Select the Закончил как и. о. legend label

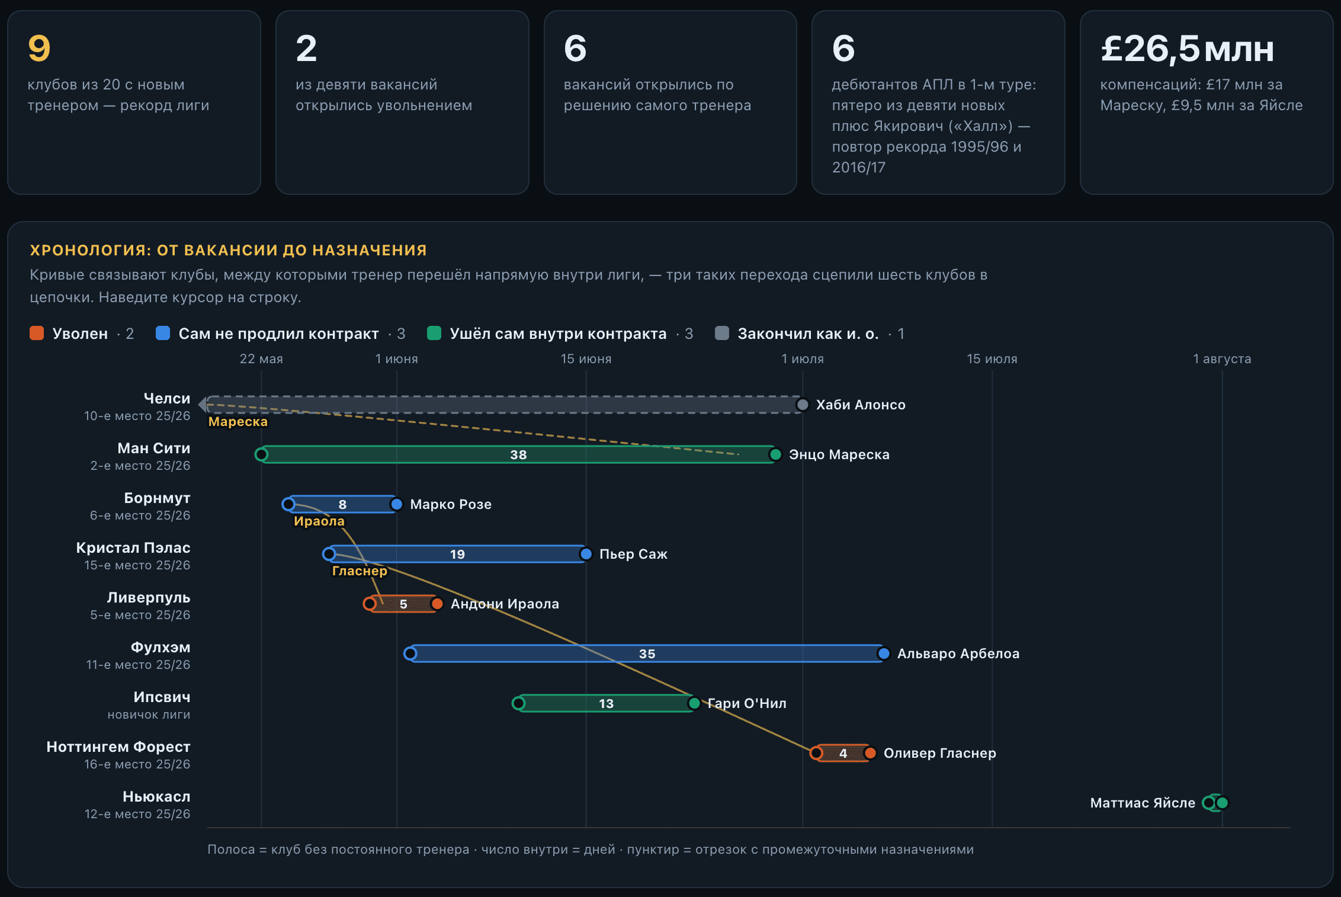[x=808, y=334]
